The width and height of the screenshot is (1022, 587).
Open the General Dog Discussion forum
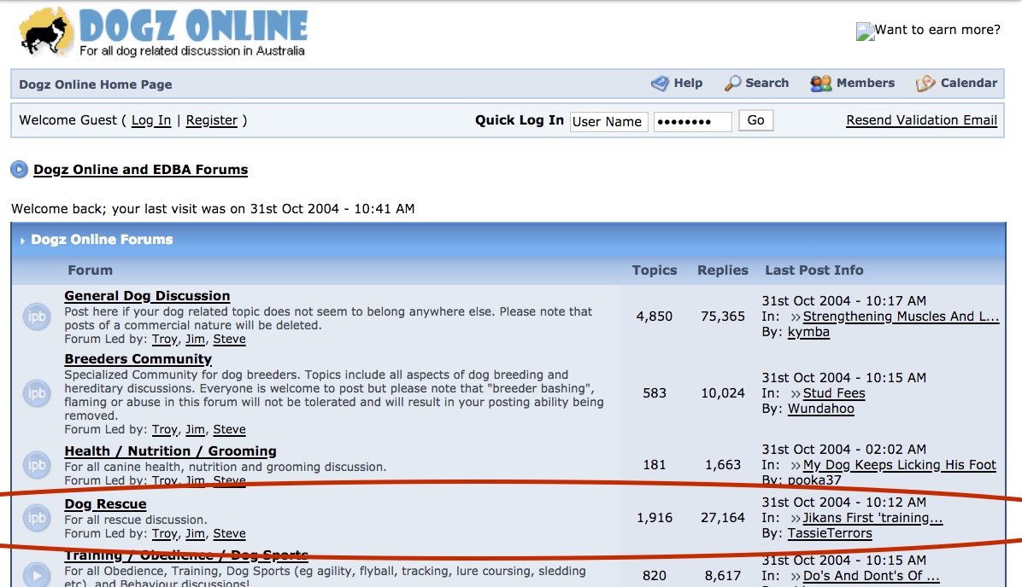(147, 296)
